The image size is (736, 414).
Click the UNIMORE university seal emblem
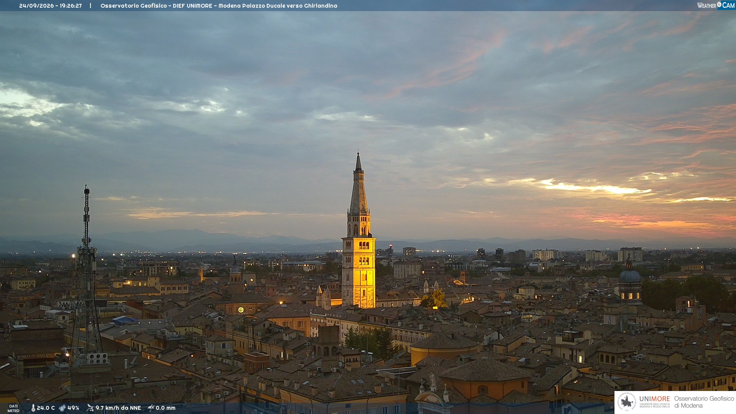(627, 402)
